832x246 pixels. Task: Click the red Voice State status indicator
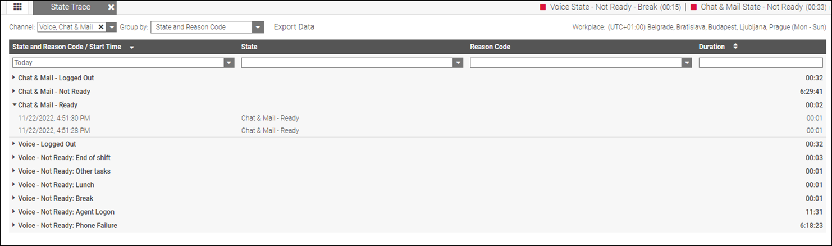point(543,7)
